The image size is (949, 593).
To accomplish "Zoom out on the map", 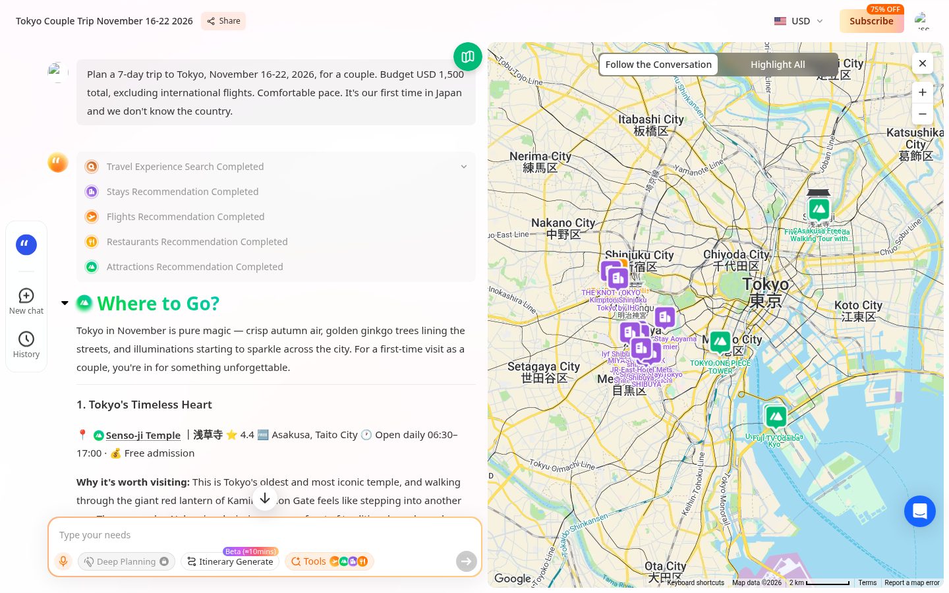I will [923, 114].
